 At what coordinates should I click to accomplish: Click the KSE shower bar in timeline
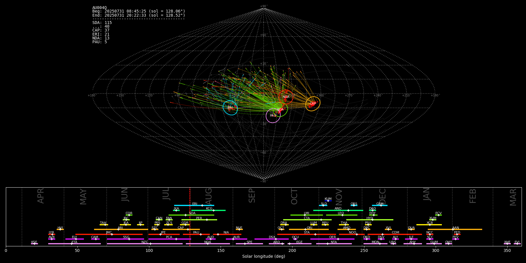pyautogui.click(x=34, y=244)
